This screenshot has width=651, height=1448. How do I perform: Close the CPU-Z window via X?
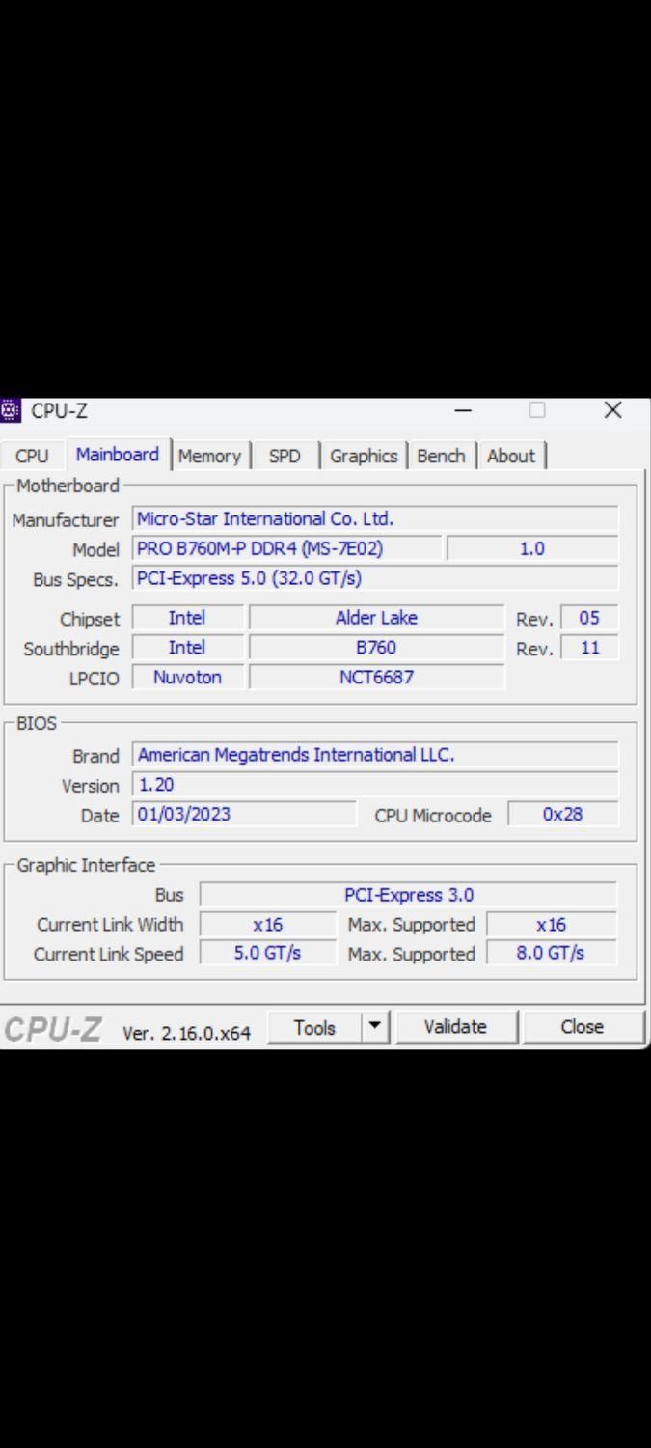[x=612, y=410]
